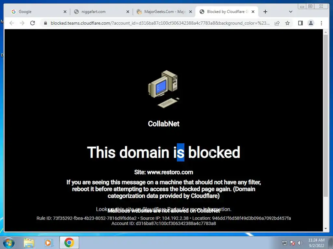333x249 pixels.
Task: Reload the blocked Cloudflare page
Action: click(33, 23)
